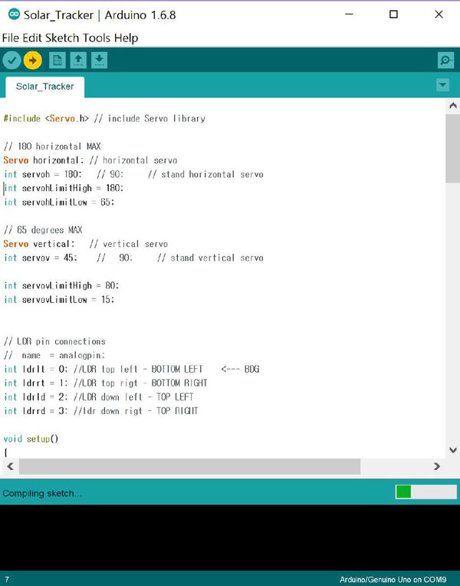
Task: Maximize the Arduino window
Action: [x=393, y=15]
